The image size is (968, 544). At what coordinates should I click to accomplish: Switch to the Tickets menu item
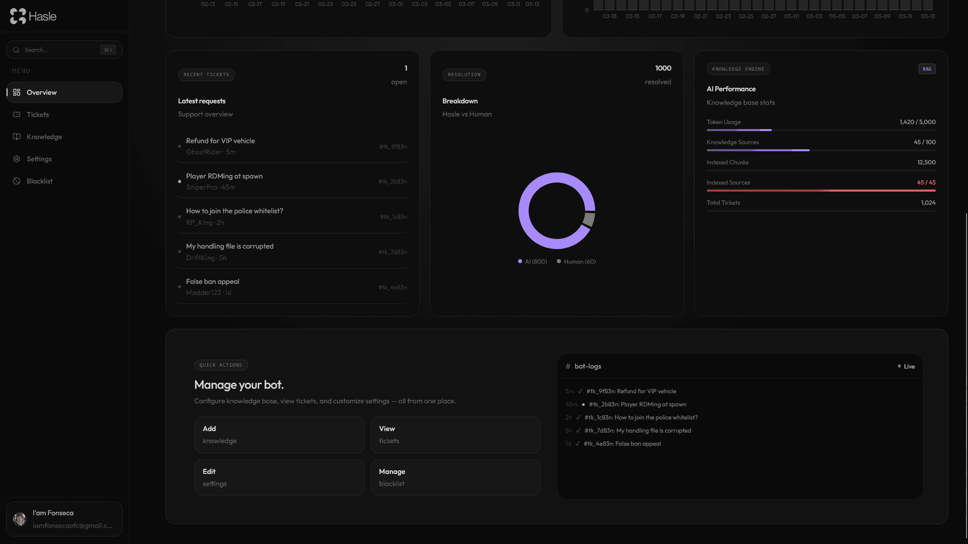point(37,114)
